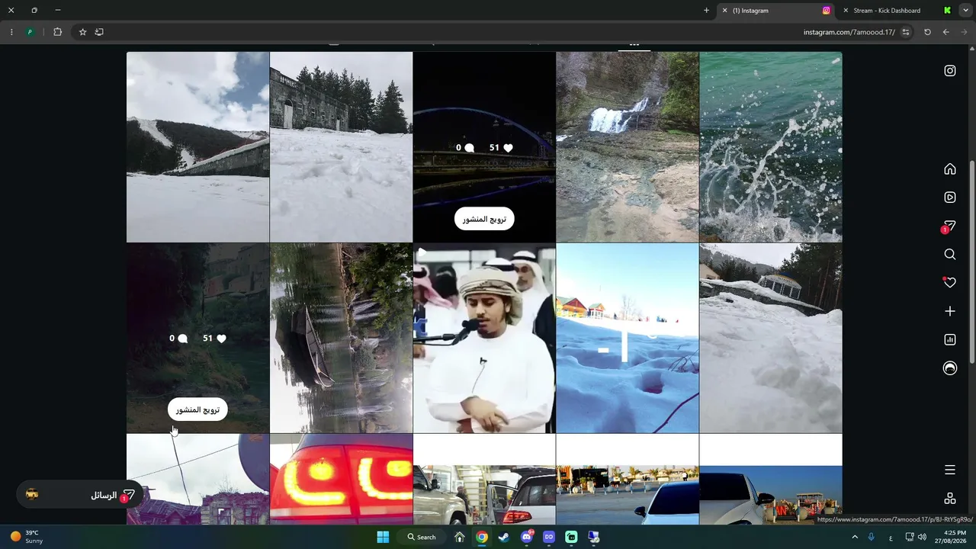Click the microphone icon in system tray
The image size is (976, 549).
click(x=872, y=537)
